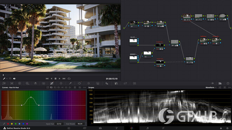This screenshot has height=130, width=232.
Task: Open the curves panel options menu
Action: click(84, 87)
